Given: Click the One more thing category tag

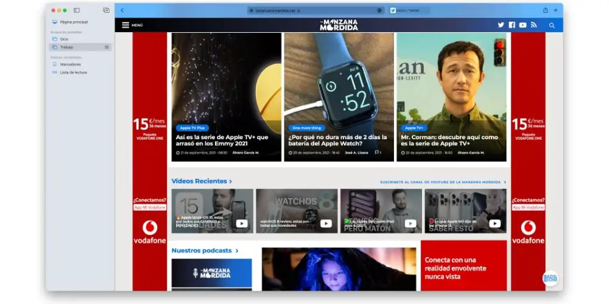Looking at the screenshot, I should coord(306,128).
